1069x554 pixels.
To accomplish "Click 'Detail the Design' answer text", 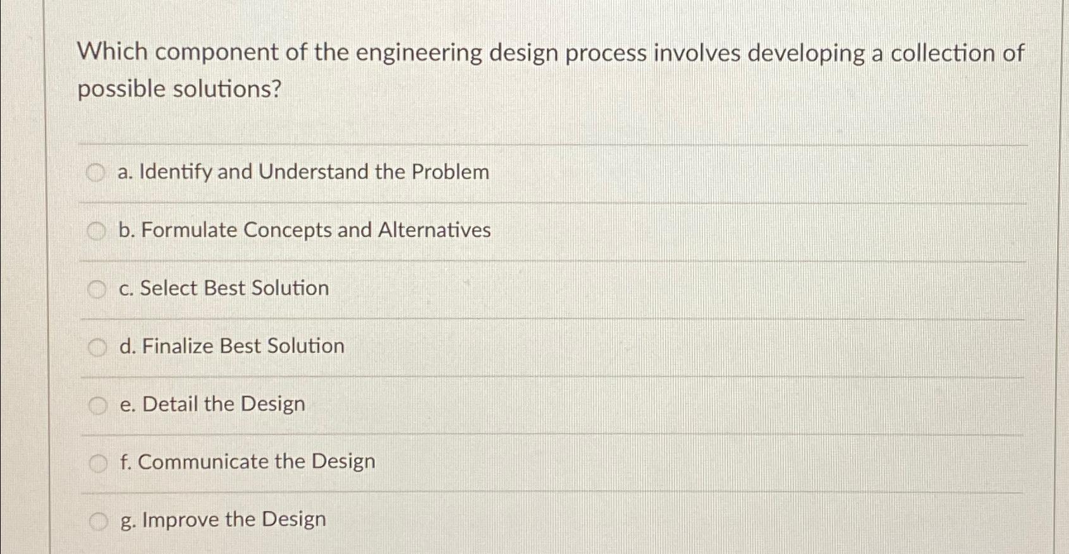I will point(212,404).
